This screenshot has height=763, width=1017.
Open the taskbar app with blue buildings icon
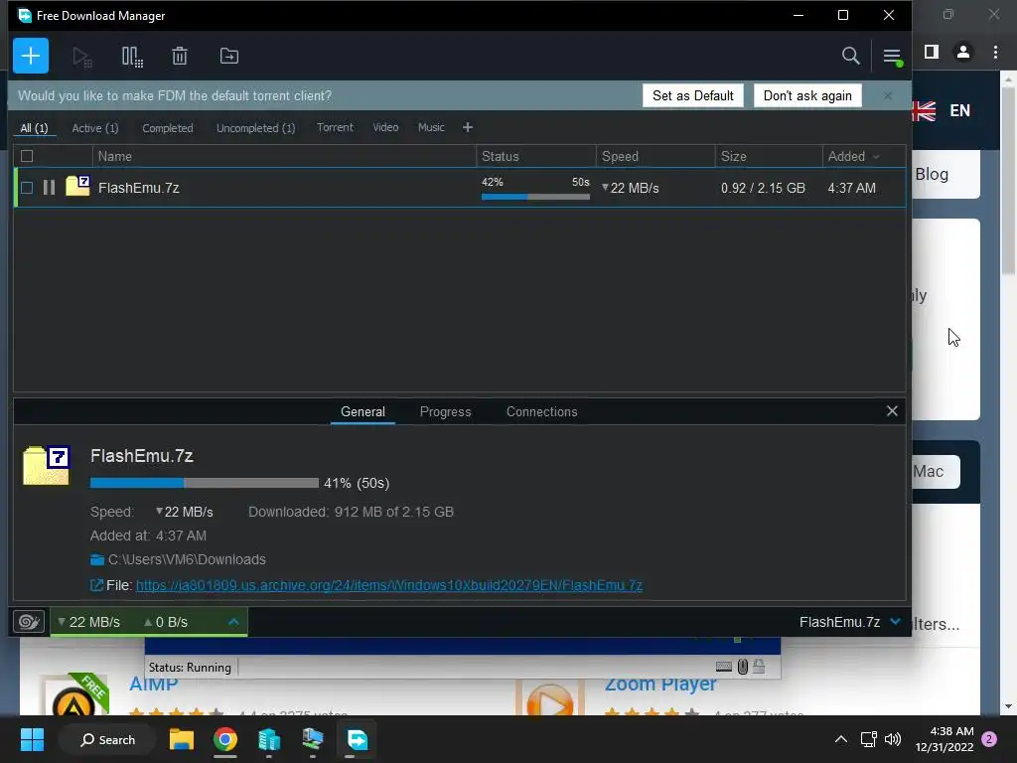(x=268, y=739)
